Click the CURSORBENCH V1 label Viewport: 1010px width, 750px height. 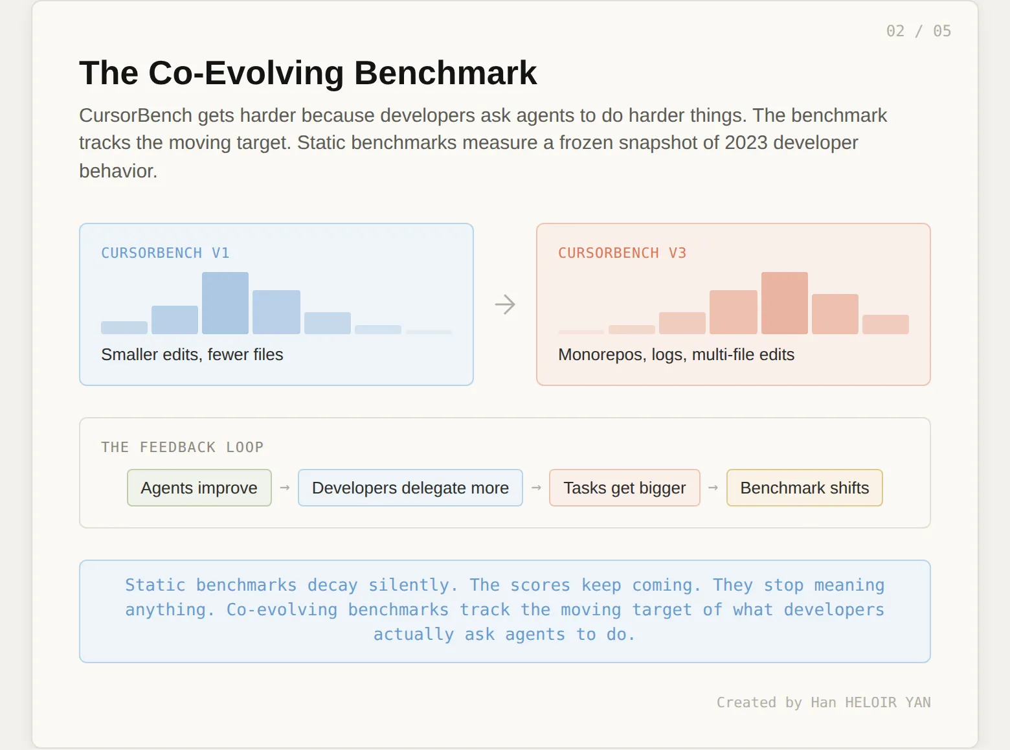tap(165, 253)
